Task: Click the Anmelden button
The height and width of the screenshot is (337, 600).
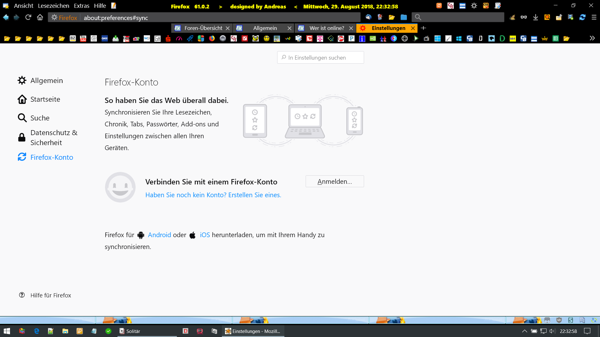Action: coord(334,181)
